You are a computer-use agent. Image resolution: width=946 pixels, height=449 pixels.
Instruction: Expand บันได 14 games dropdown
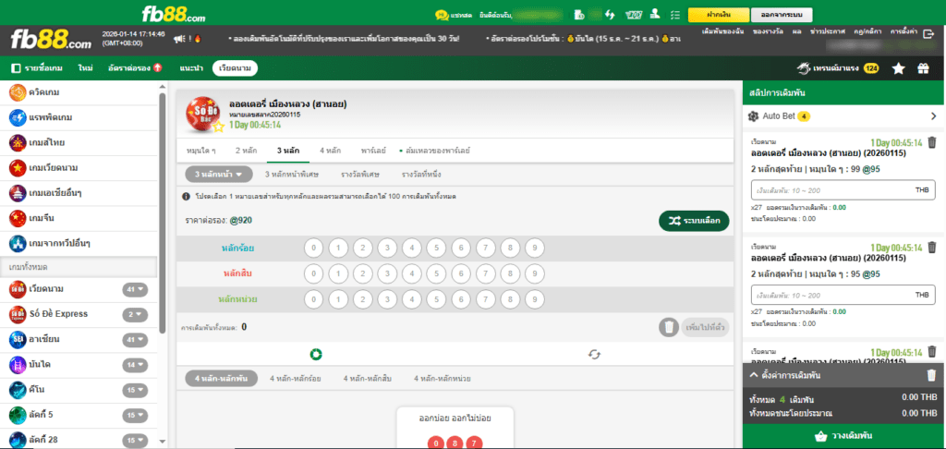coord(135,365)
